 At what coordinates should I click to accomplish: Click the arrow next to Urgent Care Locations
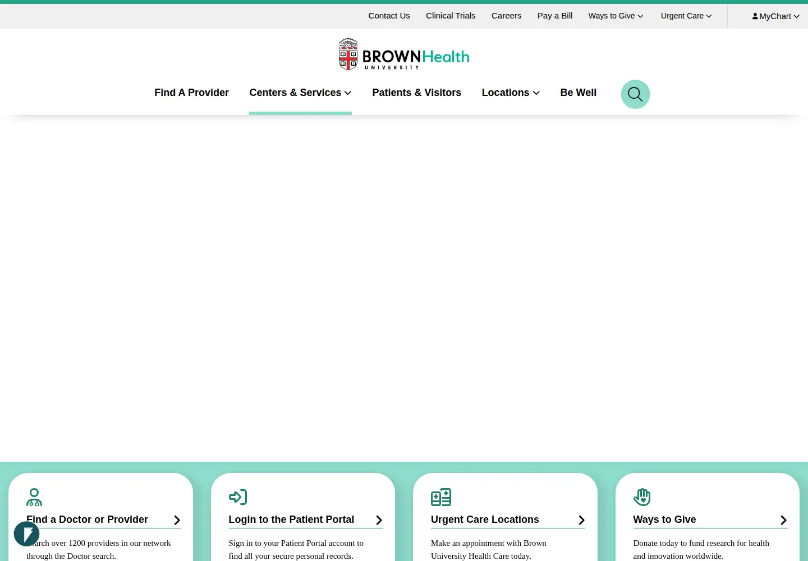581,520
